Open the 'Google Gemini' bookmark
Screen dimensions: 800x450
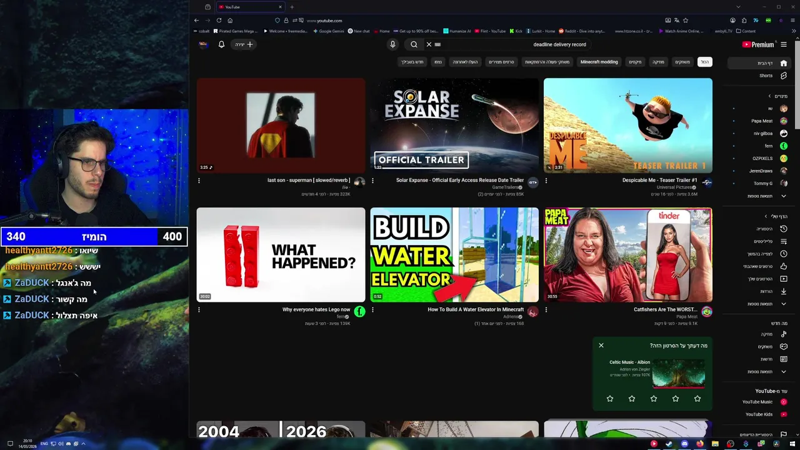pyautogui.click(x=329, y=31)
